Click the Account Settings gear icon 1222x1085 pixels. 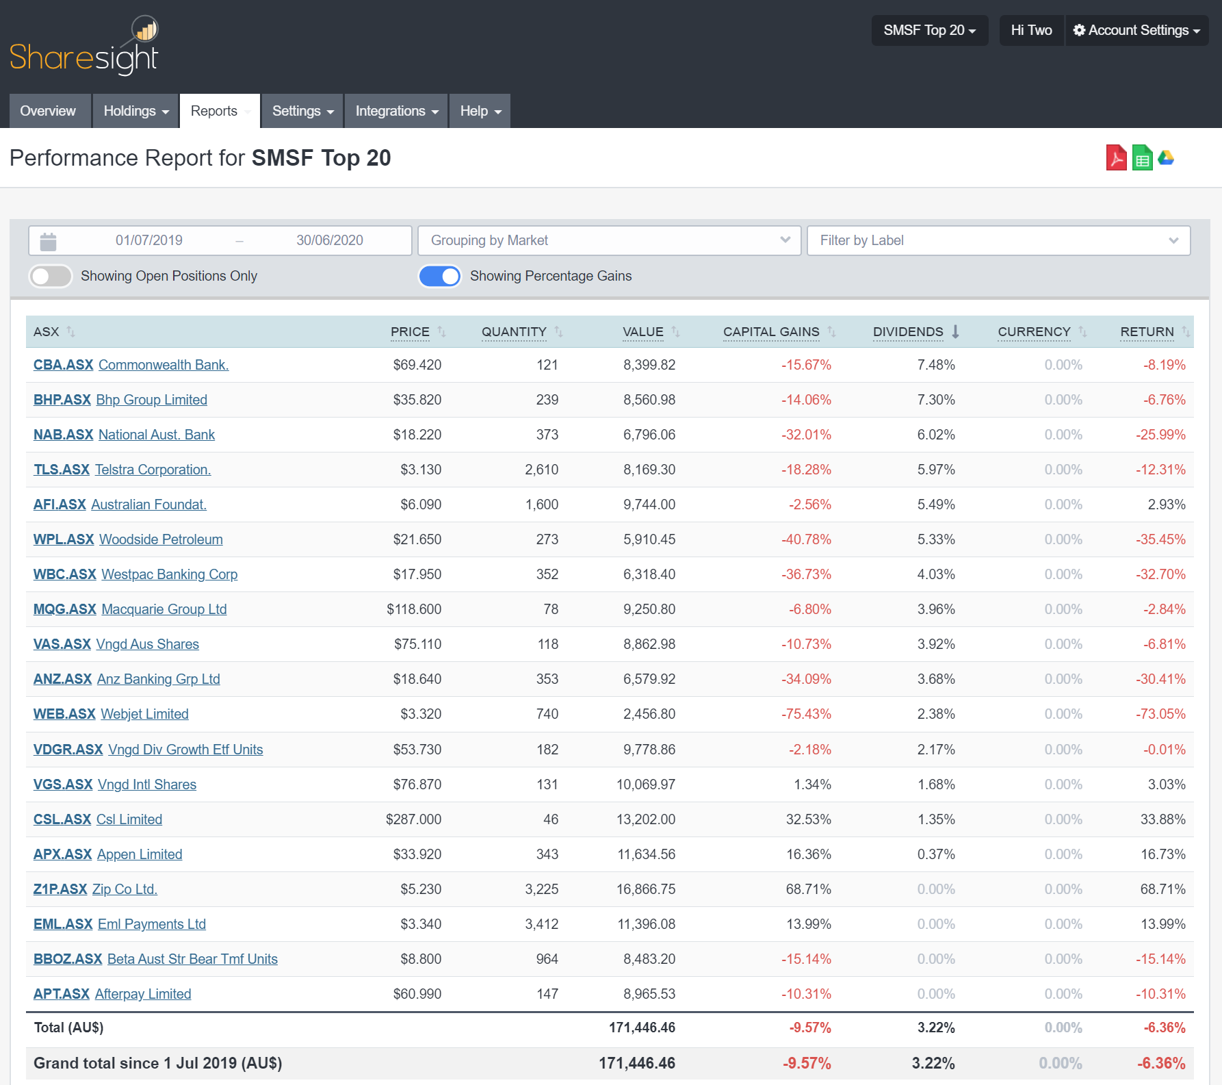[x=1078, y=29]
